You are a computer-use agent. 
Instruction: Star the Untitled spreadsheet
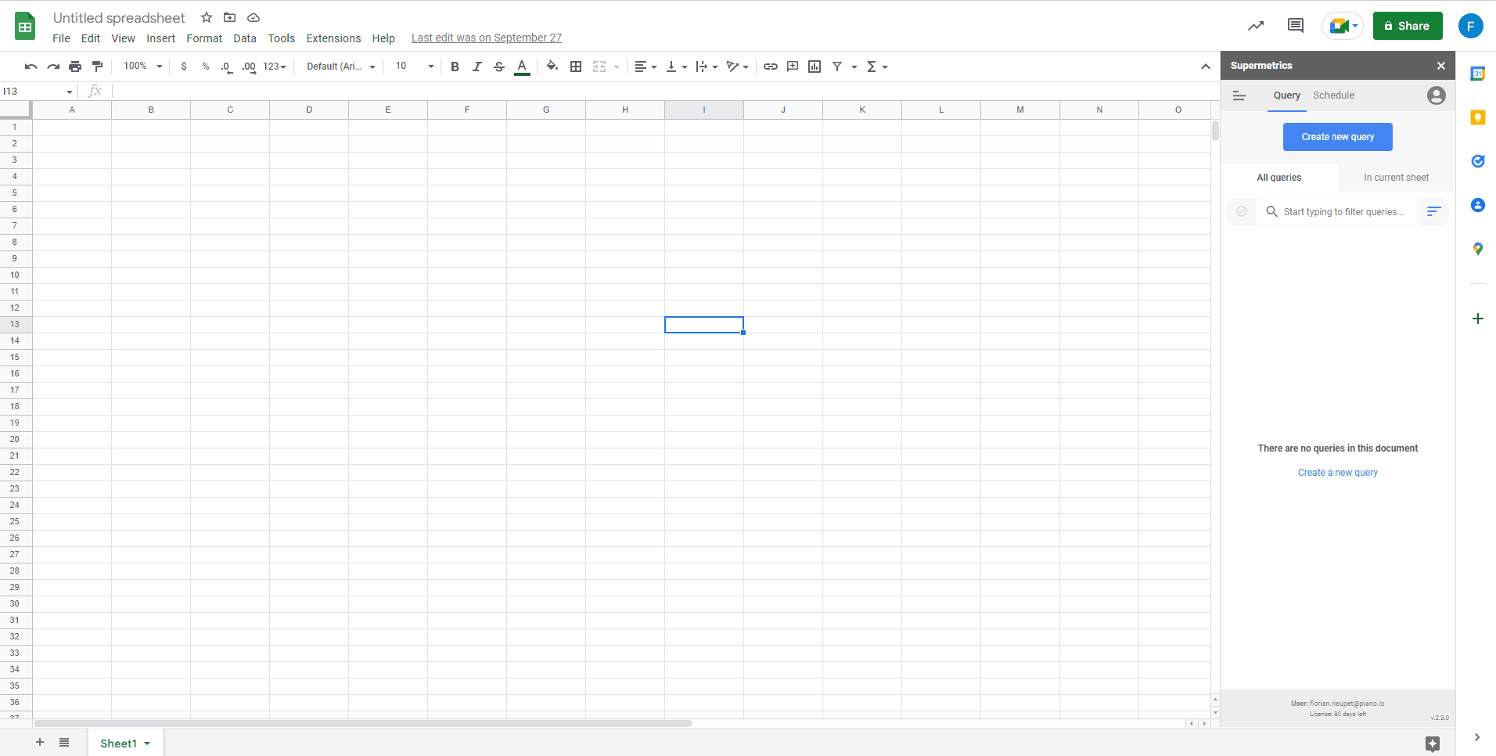coord(207,17)
